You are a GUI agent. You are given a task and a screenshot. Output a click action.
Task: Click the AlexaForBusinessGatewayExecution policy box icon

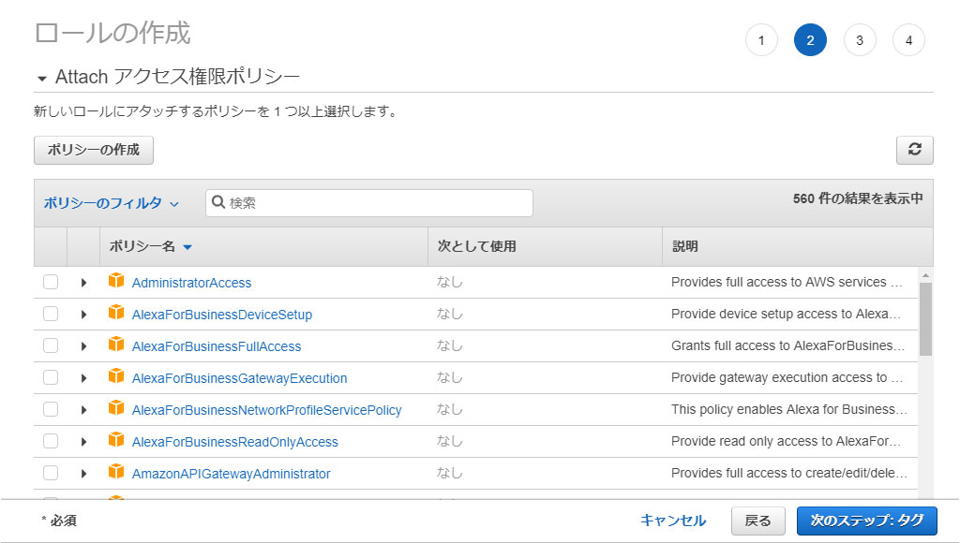pyautogui.click(x=116, y=376)
